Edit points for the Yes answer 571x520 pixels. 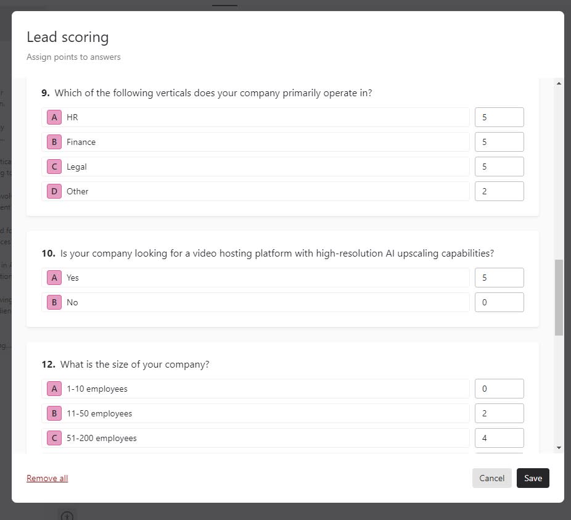499,278
